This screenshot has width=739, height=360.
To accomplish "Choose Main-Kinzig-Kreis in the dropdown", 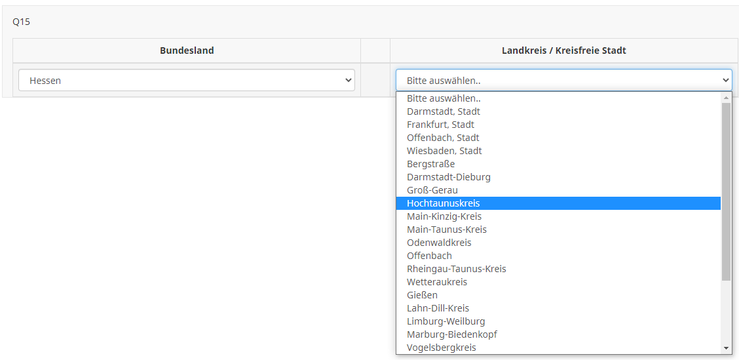I will click(x=444, y=216).
